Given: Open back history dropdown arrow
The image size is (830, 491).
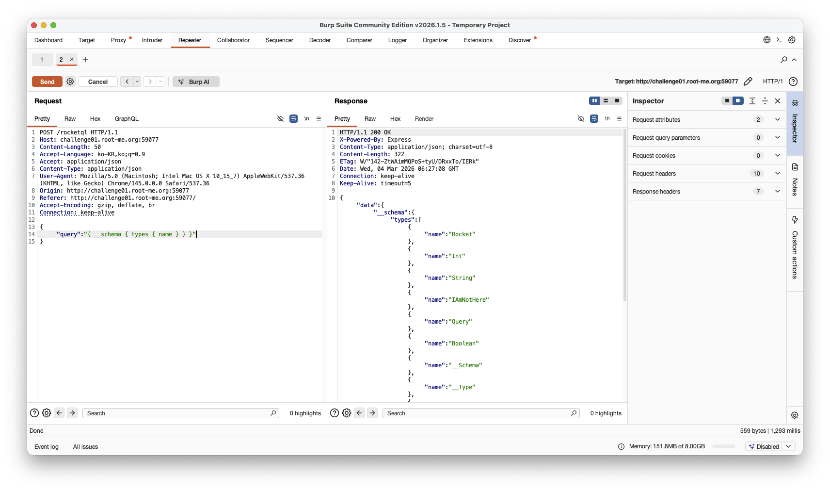Looking at the screenshot, I should pos(137,82).
